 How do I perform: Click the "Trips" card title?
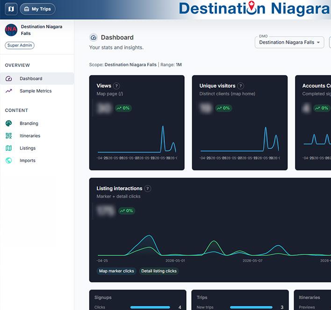pyautogui.click(x=202, y=297)
